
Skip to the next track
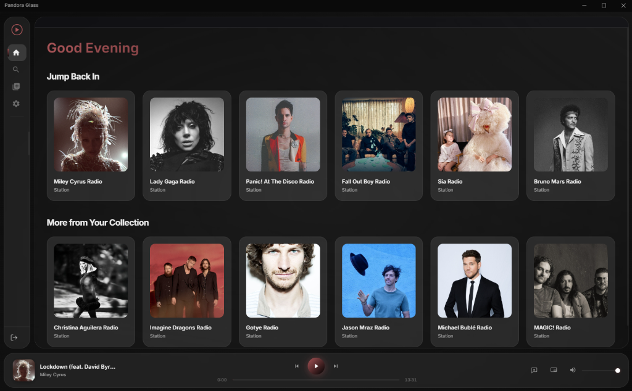[x=335, y=366]
